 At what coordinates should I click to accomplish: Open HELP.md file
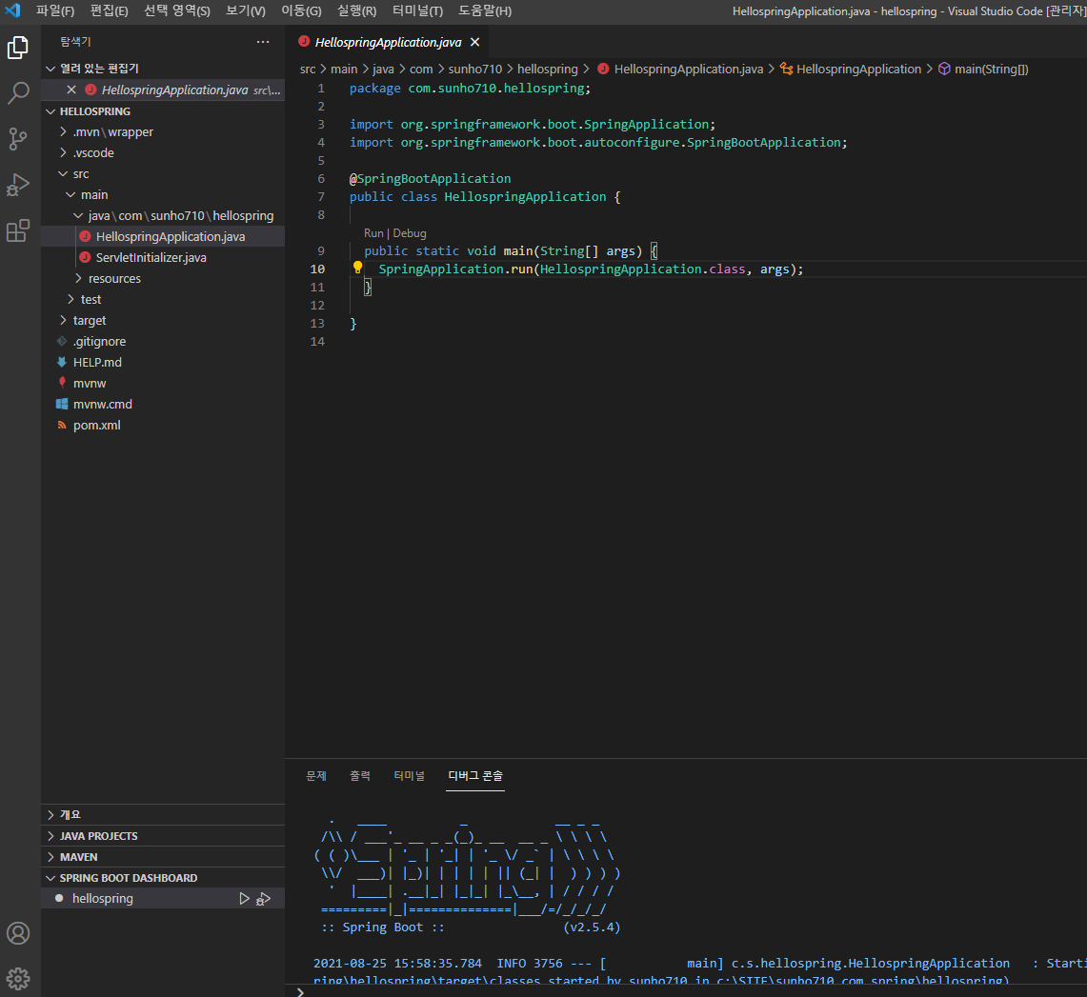coord(97,363)
